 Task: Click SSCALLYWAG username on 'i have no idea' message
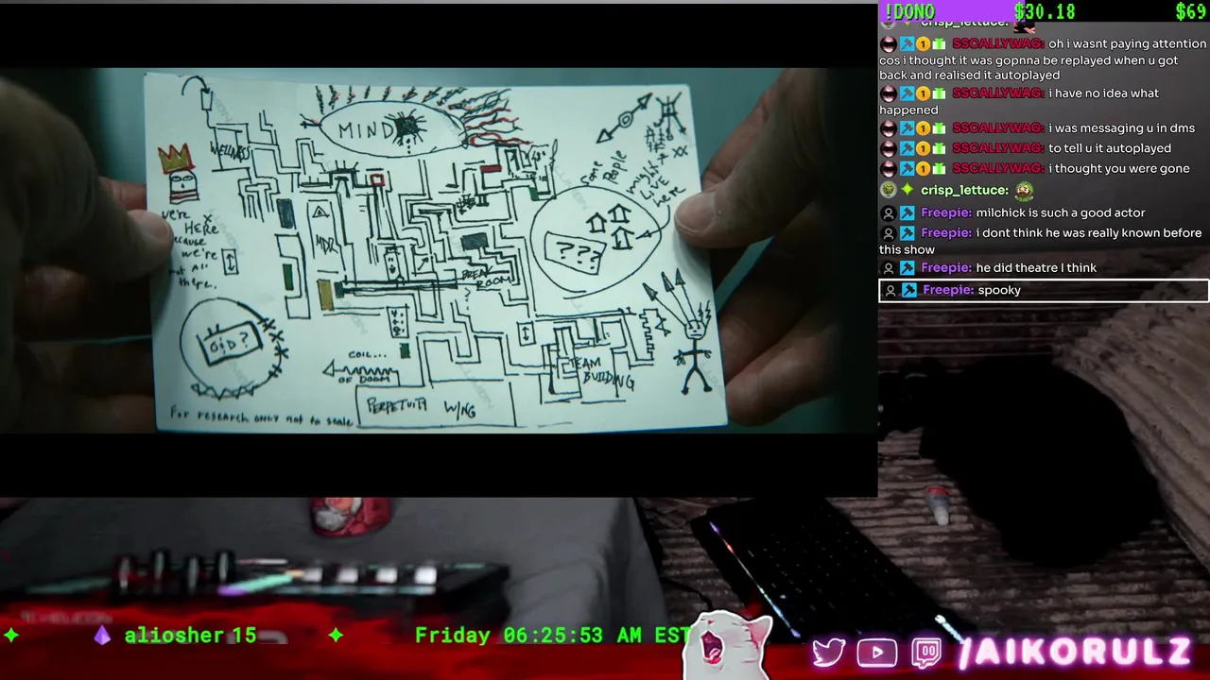[x=998, y=93]
